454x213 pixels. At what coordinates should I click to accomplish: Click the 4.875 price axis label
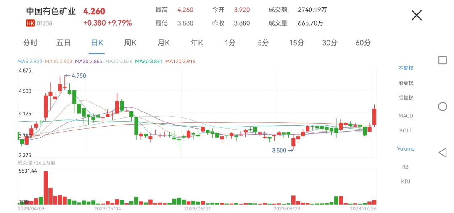(x=25, y=70)
